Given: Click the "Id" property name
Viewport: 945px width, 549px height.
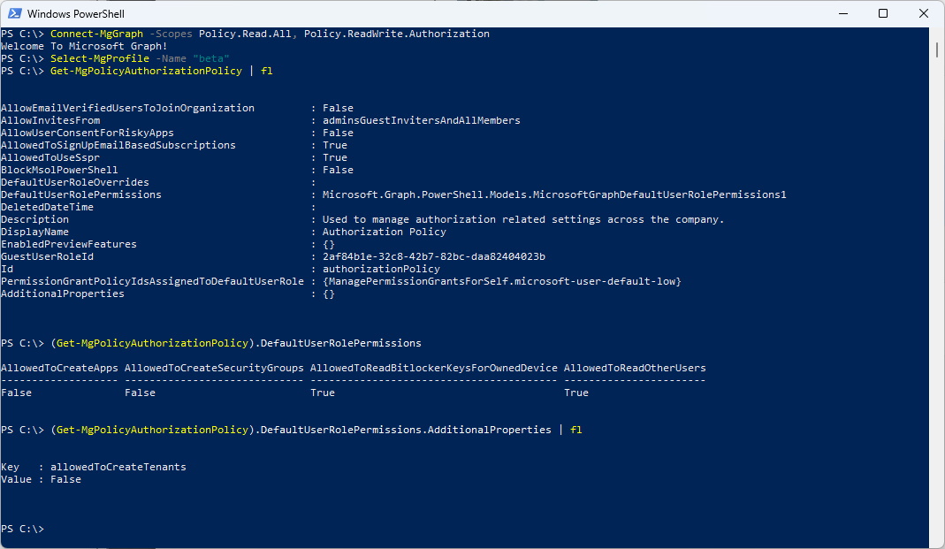Looking at the screenshot, I should (7, 269).
